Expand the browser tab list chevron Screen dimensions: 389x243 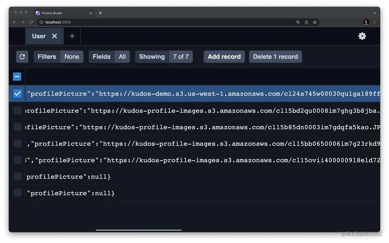click(x=374, y=13)
